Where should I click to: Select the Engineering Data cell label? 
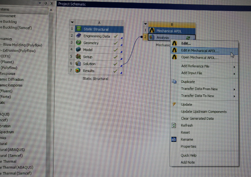[97, 36]
